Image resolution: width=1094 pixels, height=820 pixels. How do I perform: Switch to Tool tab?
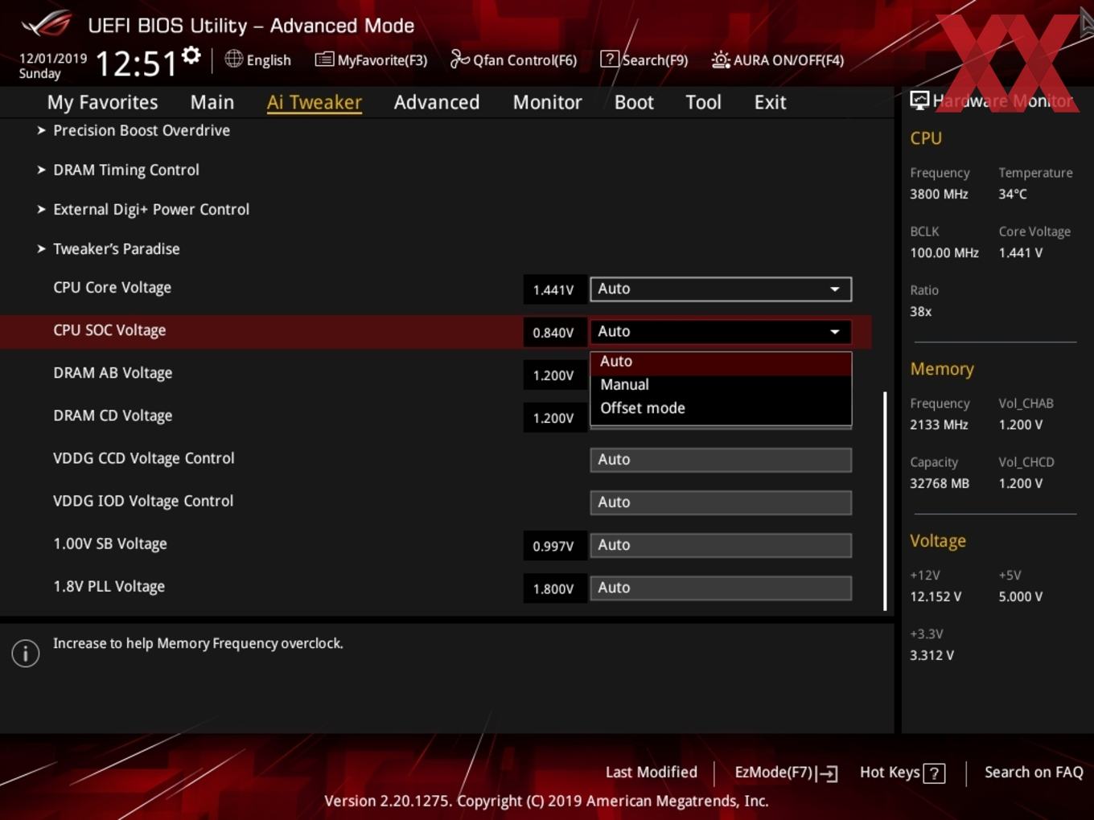(703, 102)
